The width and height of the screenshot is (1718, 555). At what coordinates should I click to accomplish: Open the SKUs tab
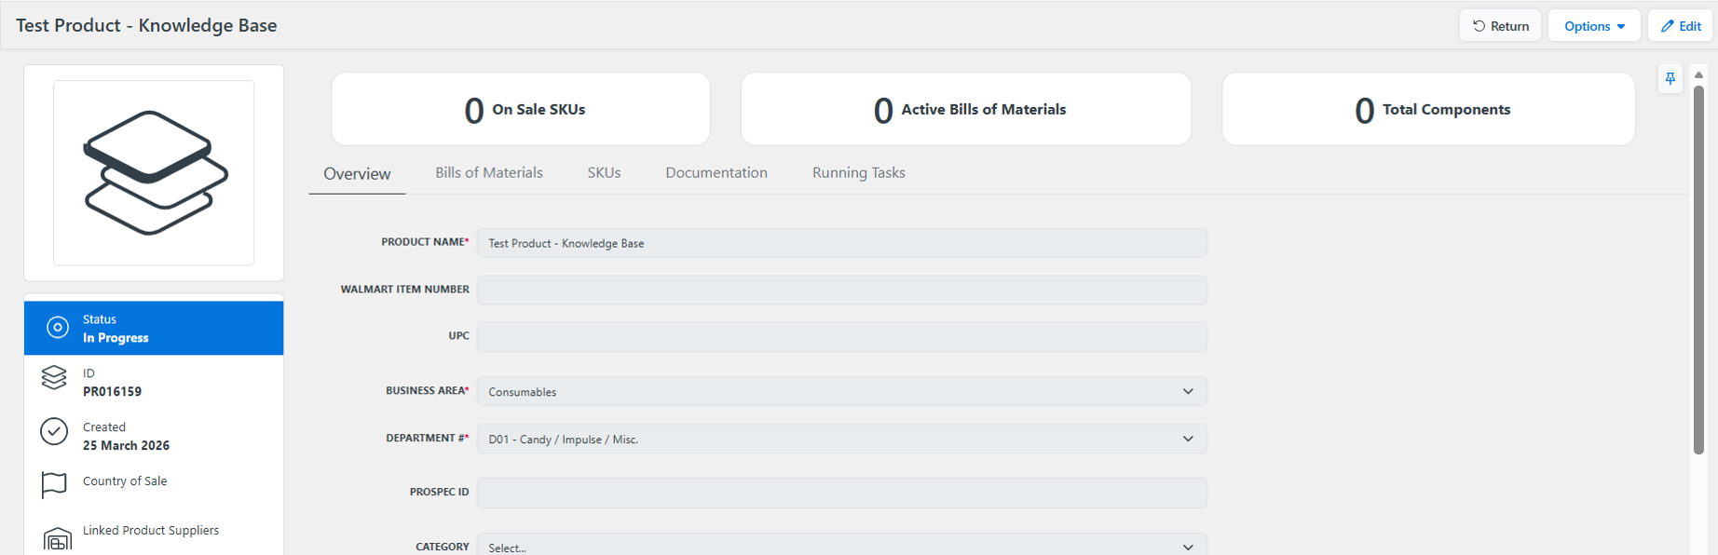click(604, 173)
